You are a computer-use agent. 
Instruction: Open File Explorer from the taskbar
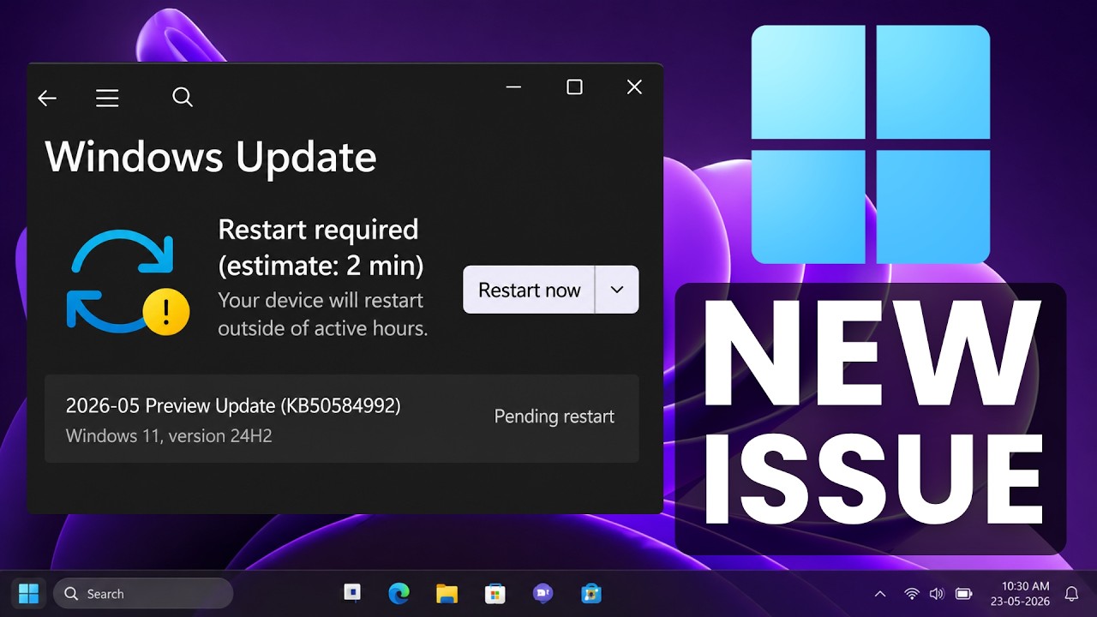coord(447,593)
